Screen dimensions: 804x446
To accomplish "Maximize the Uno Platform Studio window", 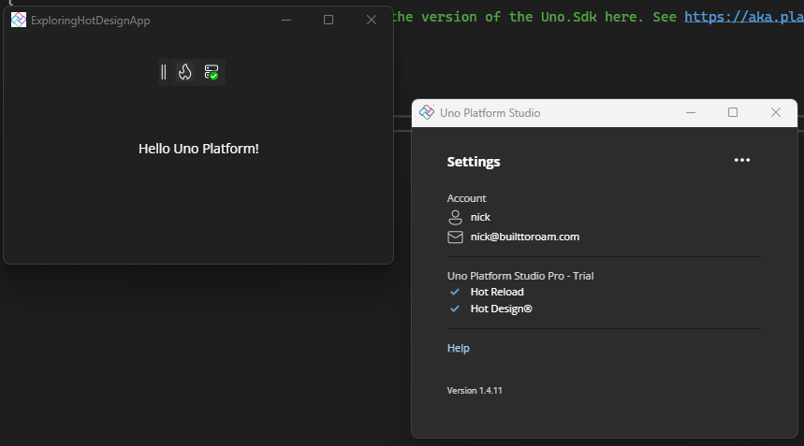I will pos(733,112).
